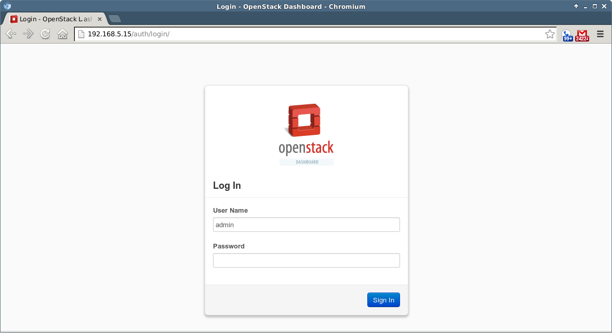
Task: Click the browser back arrow button
Action: 11,34
